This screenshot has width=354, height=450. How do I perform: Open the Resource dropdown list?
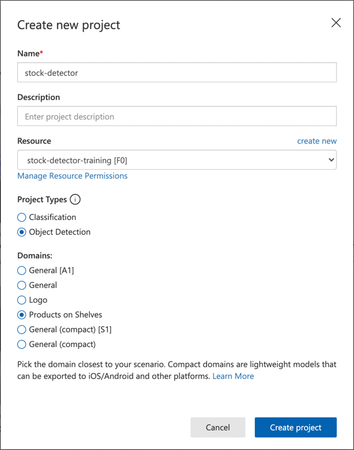[177, 160]
